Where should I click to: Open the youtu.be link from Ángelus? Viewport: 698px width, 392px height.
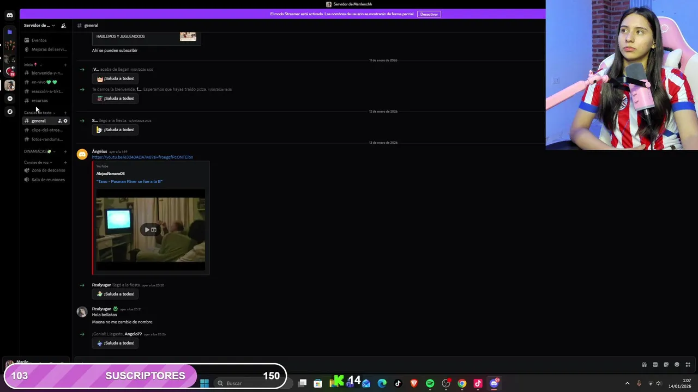pyautogui.click(x=142, y=157)
